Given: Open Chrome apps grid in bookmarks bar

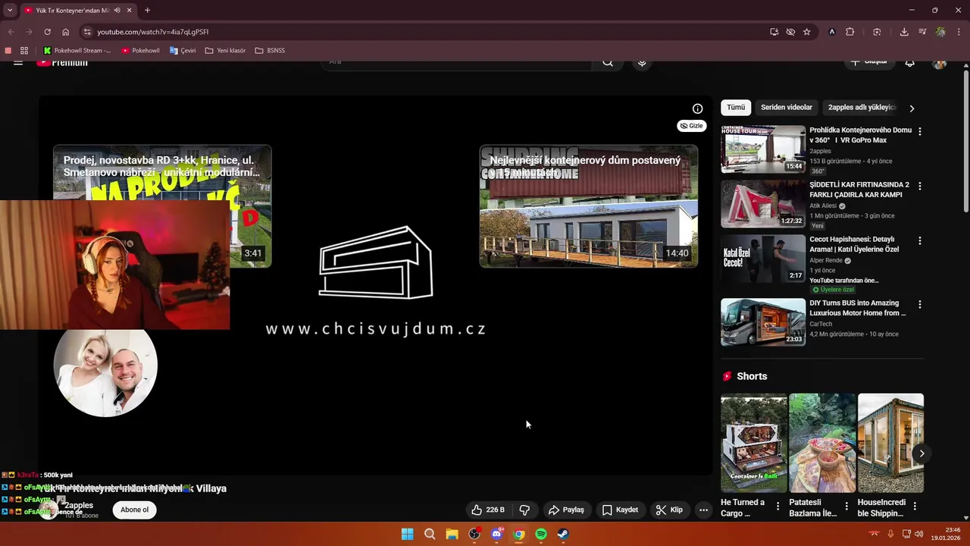Looking at the screenshot, I should click(x=24, y=51).
